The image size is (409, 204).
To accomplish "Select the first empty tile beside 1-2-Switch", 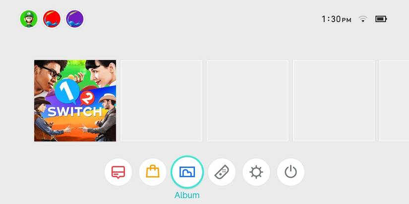I will 162,101.
